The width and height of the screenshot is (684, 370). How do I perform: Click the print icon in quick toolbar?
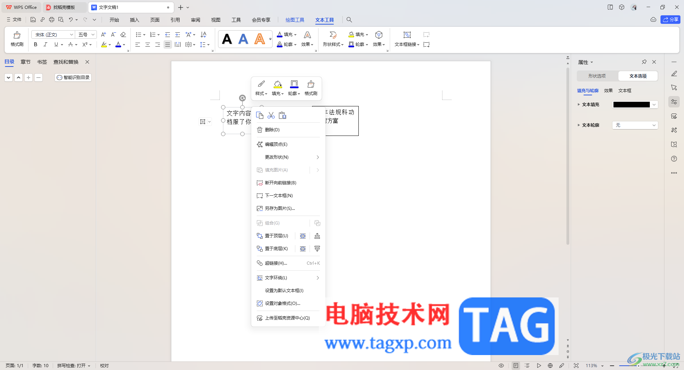(52, 20)
